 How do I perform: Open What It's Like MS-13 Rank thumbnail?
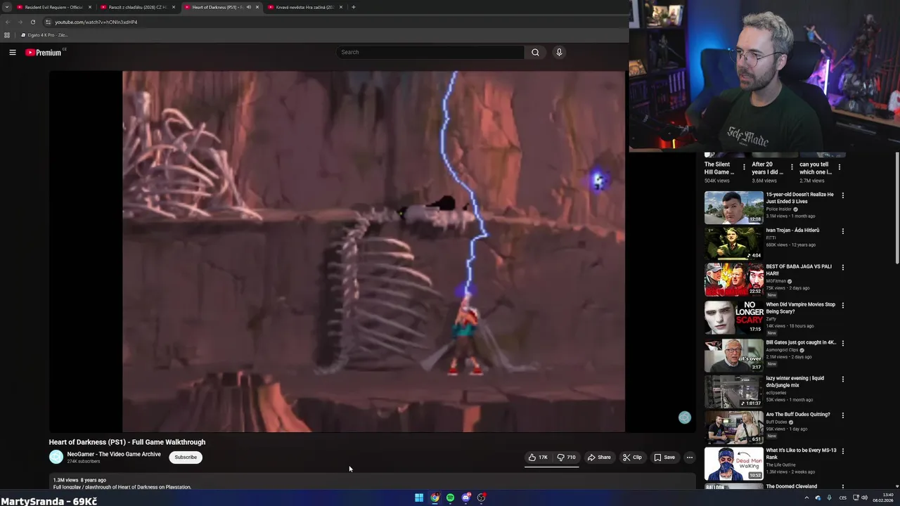pyautogui.click(x=734, y=464)
